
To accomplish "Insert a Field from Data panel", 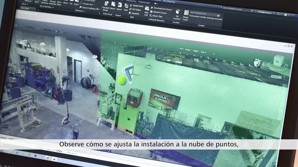I will pyautogui.click(x=126, y=7).
